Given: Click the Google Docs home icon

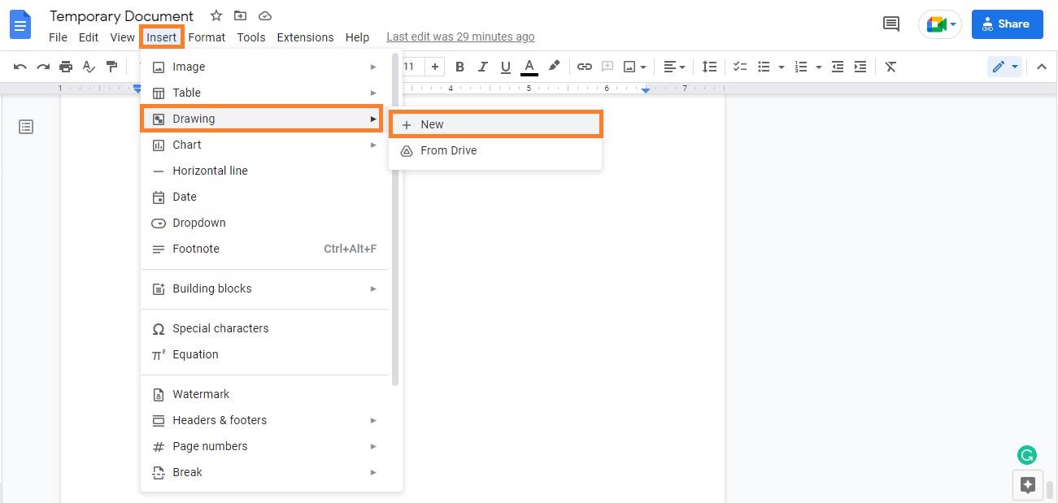Looking at the screenshot, I should pos(20,24).
